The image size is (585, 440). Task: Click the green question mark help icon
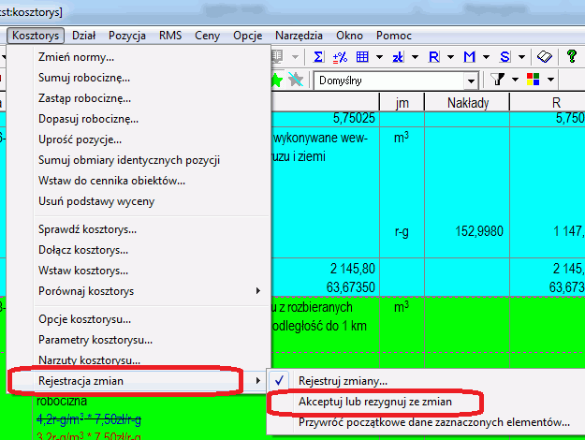pos(573,57)
